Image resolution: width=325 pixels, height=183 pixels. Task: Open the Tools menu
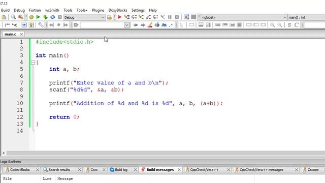pos(68,10)
